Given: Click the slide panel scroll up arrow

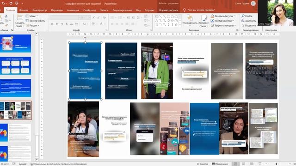Looking at the screenshot, I should click(x=37, y=34).
